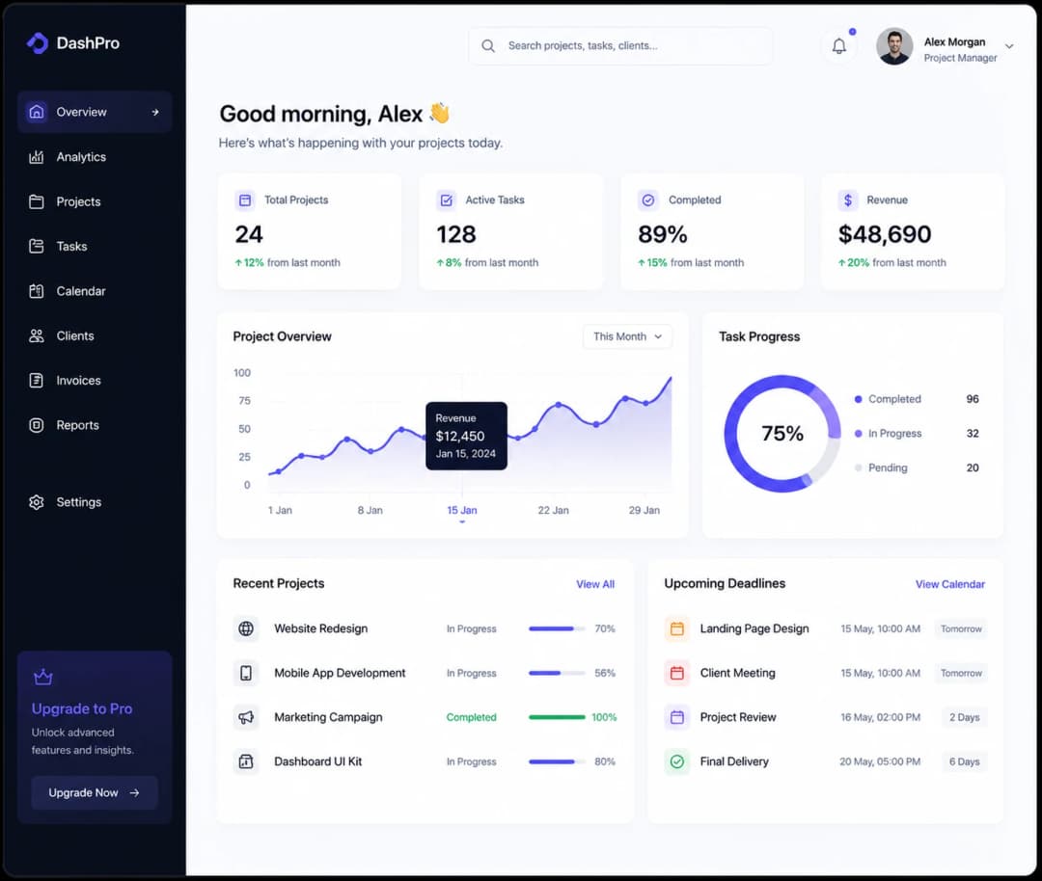The height and width of the screenshot is (881, 1042).
Task: Click the Website Redesign project name
Action: click(321, 628)
